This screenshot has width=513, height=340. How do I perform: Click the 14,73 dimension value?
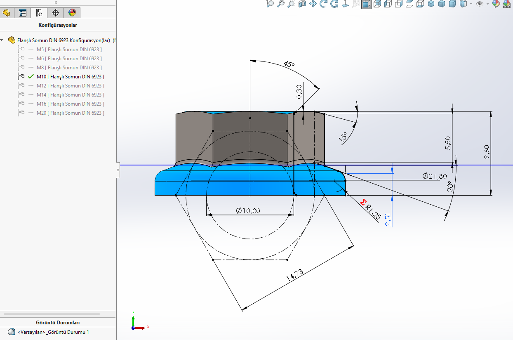click(294, 275)
